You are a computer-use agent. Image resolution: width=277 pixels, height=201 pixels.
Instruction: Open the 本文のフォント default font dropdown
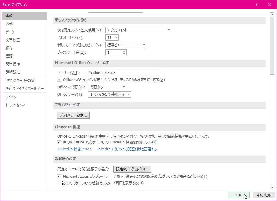click(x=138, y=30)
